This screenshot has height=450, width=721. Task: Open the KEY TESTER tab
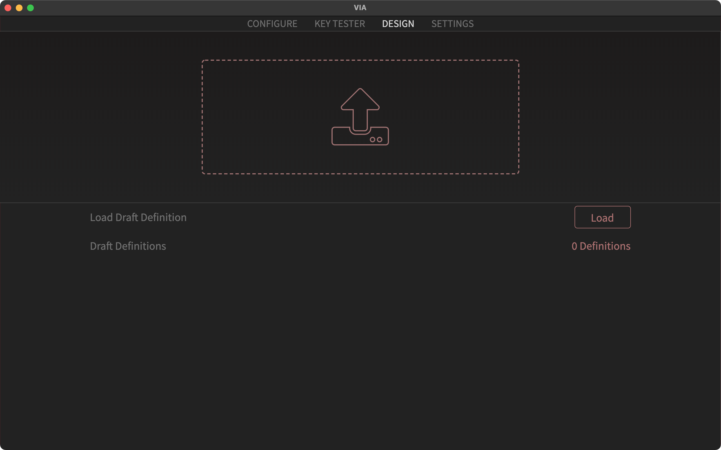340,24
